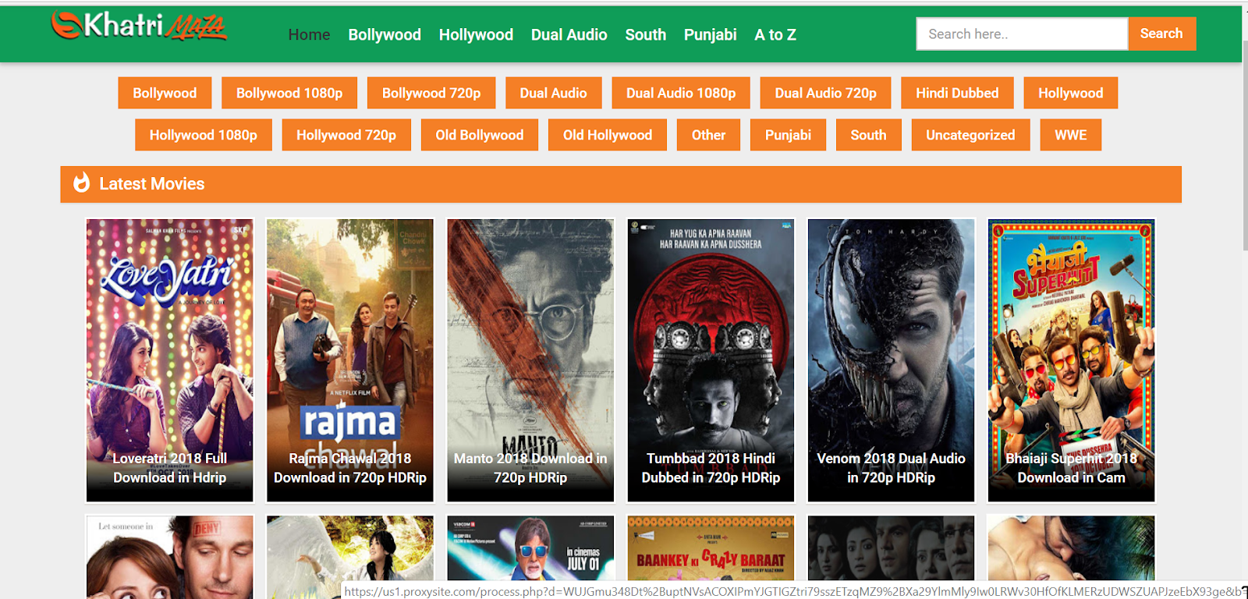Open the Dual Audio 720p category
The width and height of the screenshot is (1248, 599).
[x=825, y=93]
